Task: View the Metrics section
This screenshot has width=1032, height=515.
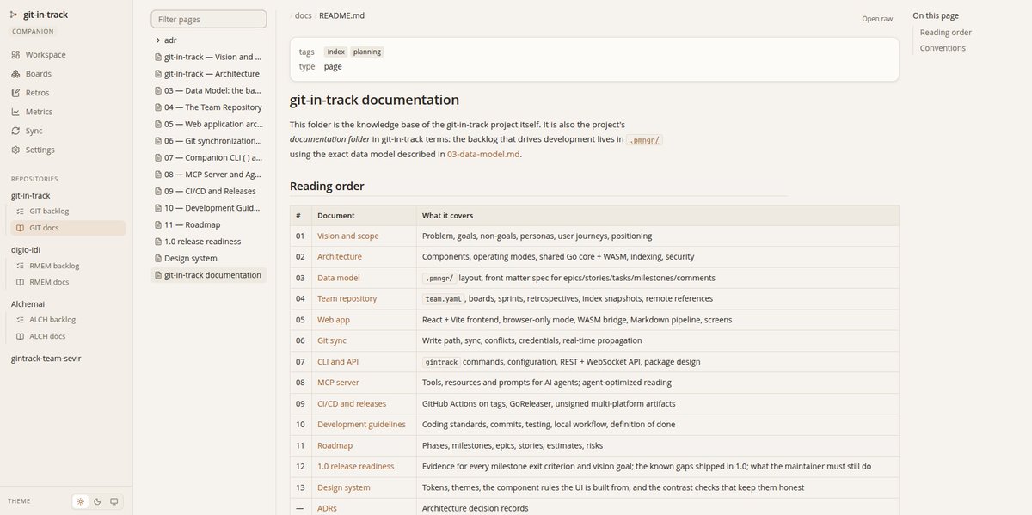Action: click(x=66, y=112)
